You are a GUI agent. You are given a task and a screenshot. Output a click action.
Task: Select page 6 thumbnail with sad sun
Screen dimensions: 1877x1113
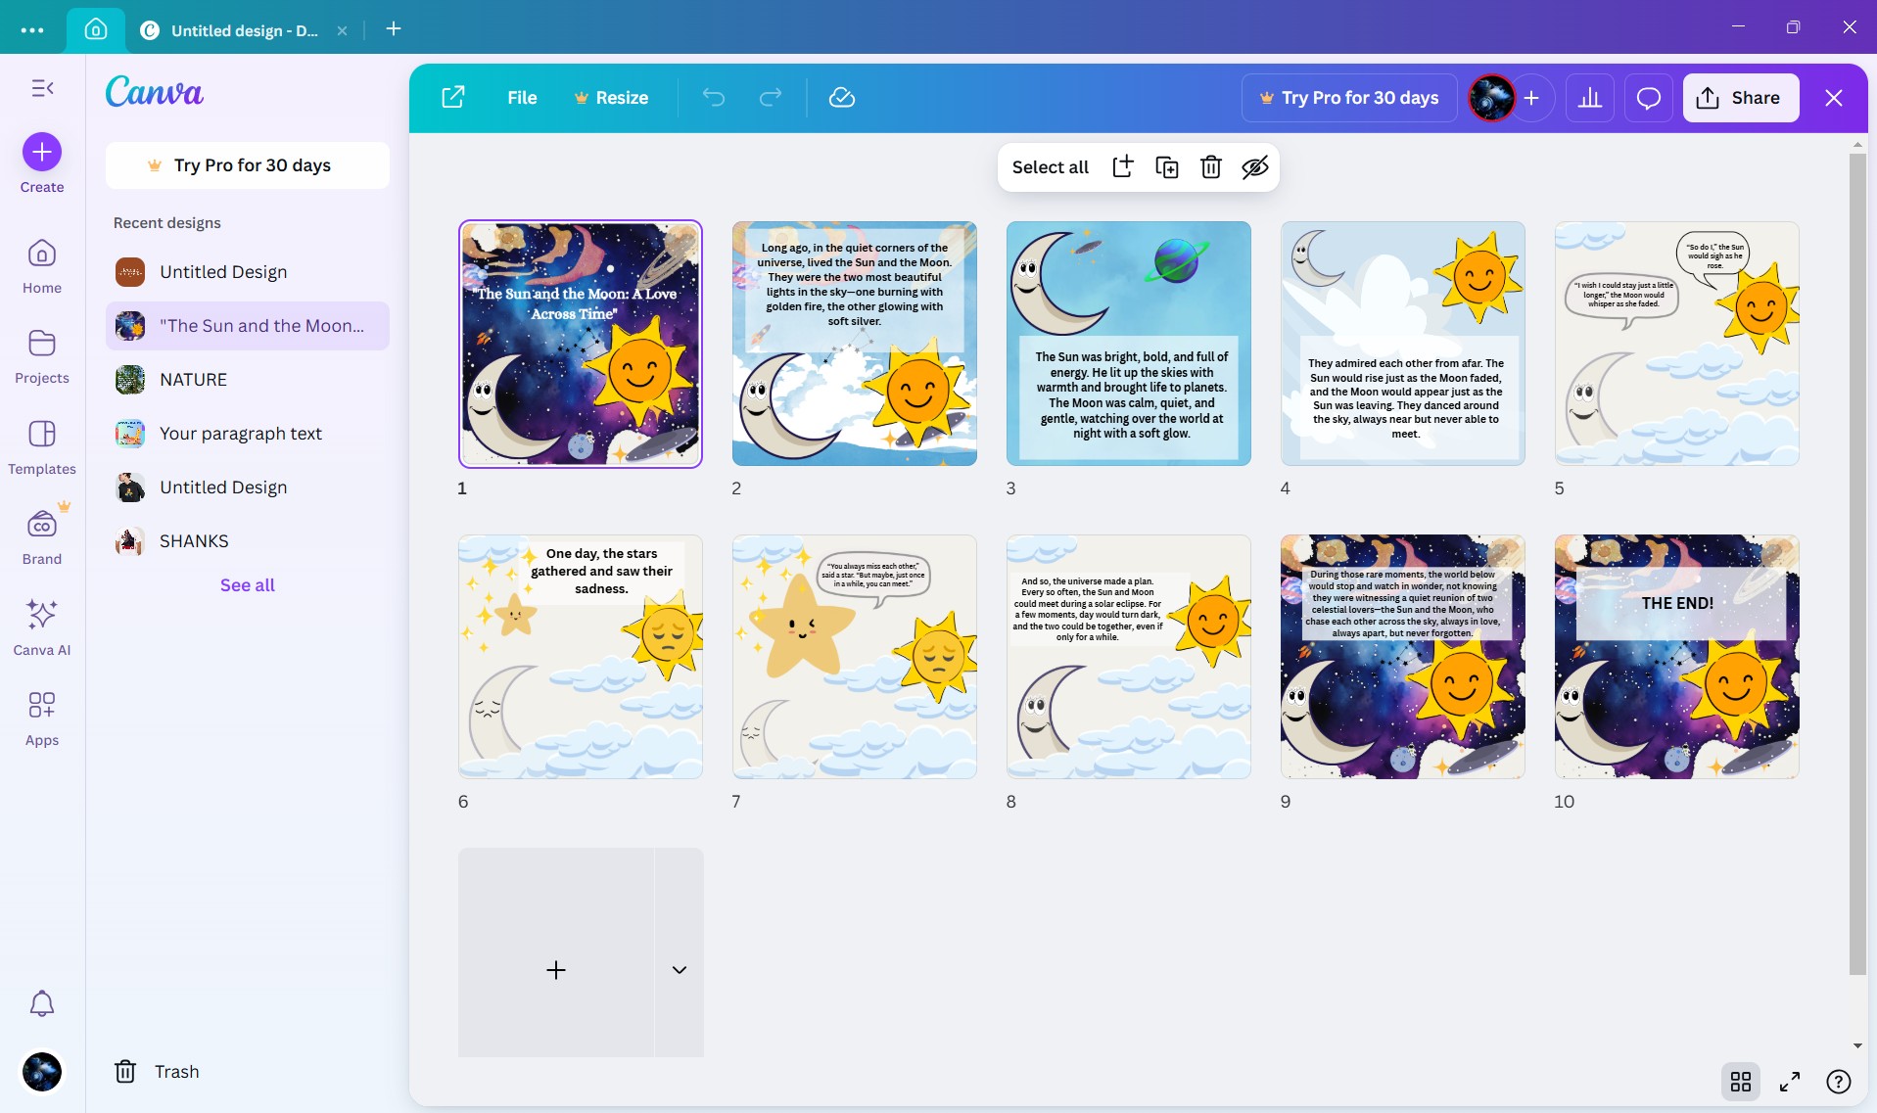581,657
